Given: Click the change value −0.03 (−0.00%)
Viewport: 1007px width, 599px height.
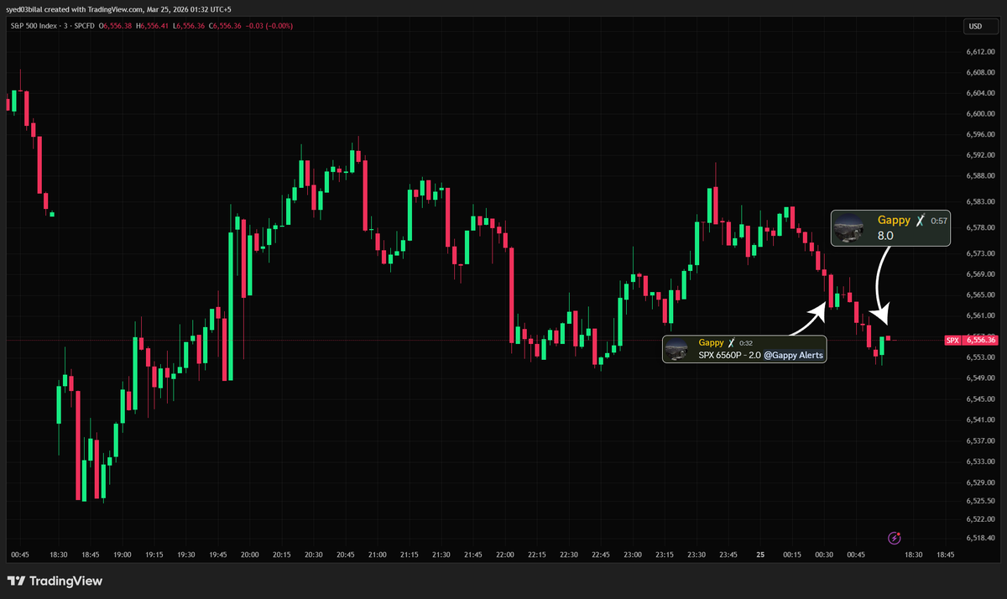Looking at the screenshot, I should point(268,26).
